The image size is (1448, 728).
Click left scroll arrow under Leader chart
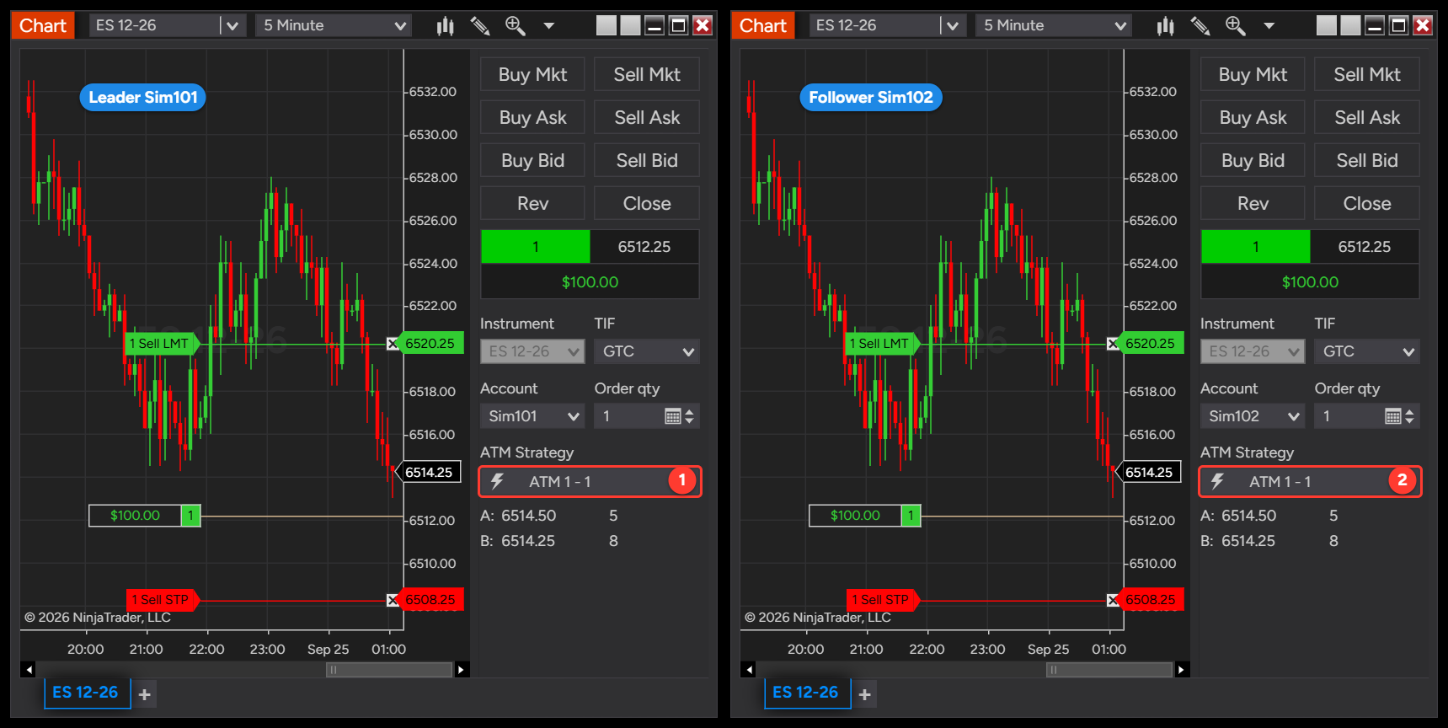point(29,670)
